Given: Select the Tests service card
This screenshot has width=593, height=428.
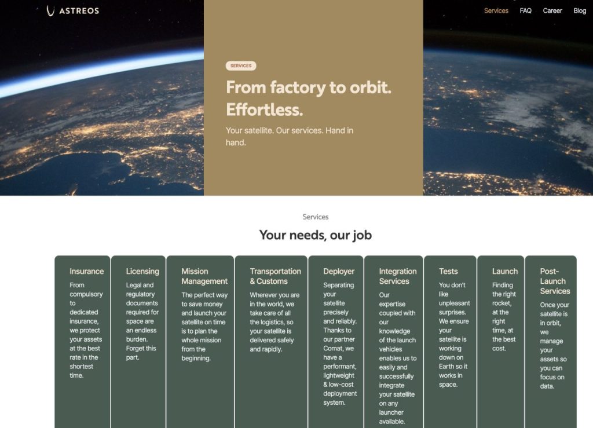Looking at the screenshot, I should click(451, 324).
